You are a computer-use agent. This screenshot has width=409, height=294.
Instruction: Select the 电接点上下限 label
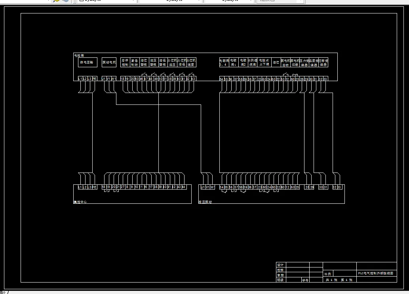264,62
